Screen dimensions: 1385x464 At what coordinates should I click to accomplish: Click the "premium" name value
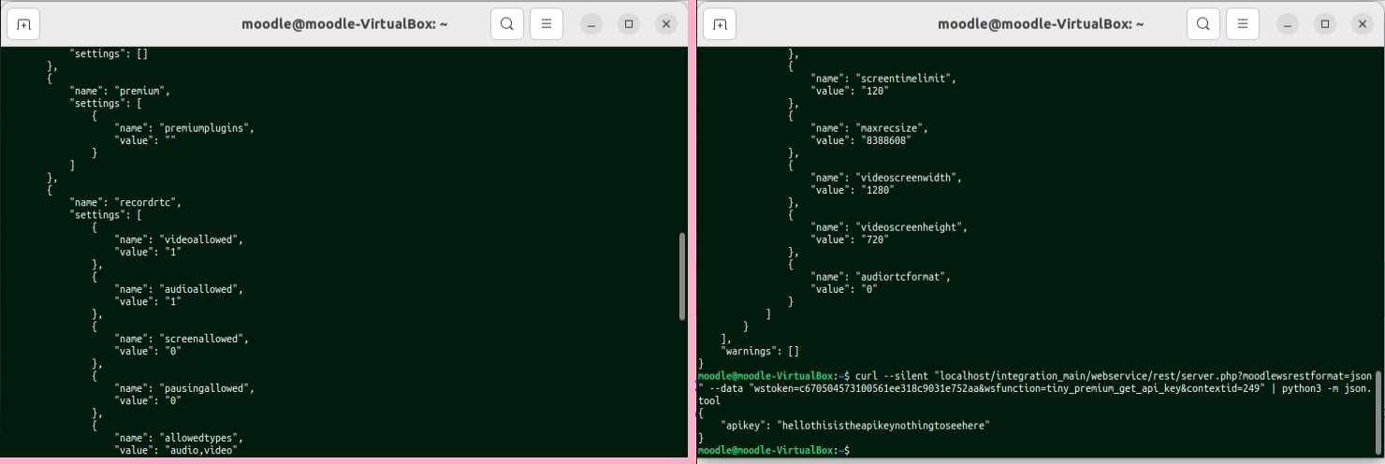[139, 91]
